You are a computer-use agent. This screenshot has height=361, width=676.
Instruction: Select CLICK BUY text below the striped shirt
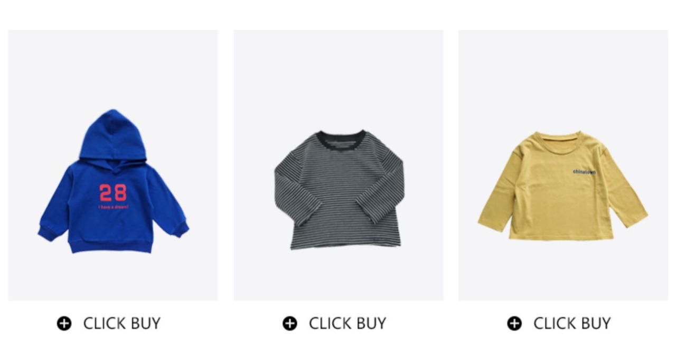pos(348,323)
